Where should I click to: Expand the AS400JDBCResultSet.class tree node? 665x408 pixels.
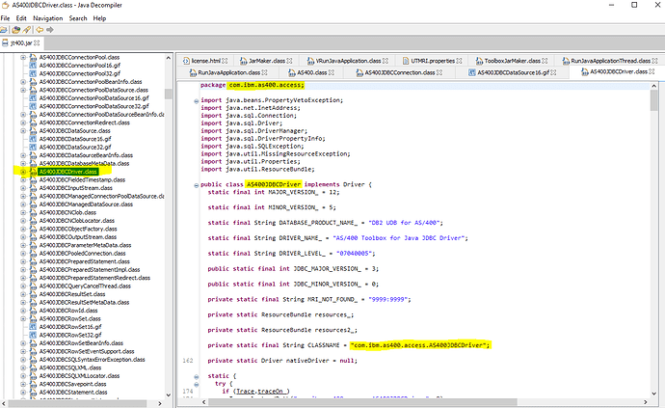click(x=23, y=294)
